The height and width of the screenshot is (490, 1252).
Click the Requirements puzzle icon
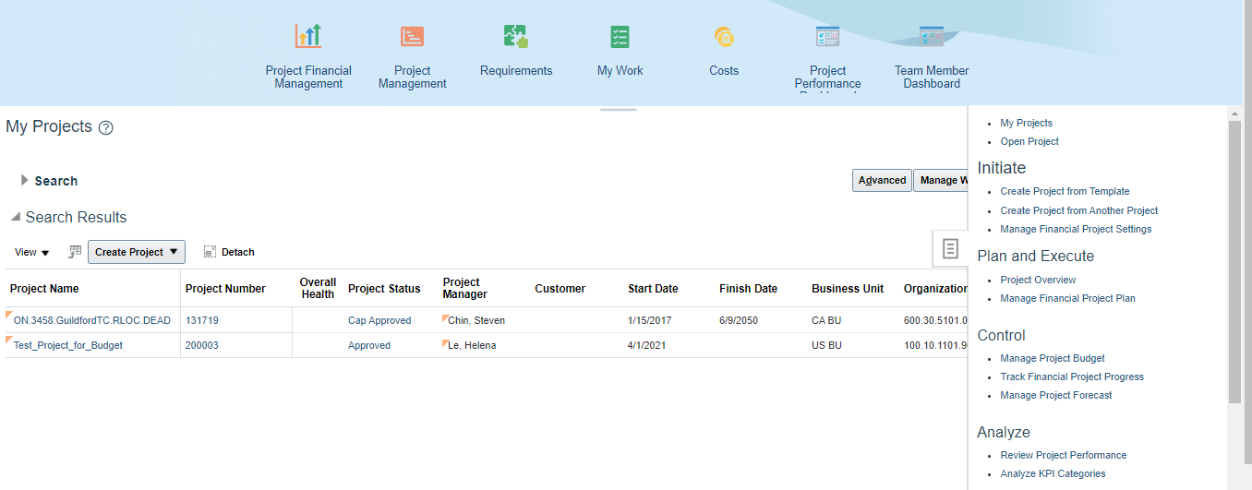click(x=516, y=37)
